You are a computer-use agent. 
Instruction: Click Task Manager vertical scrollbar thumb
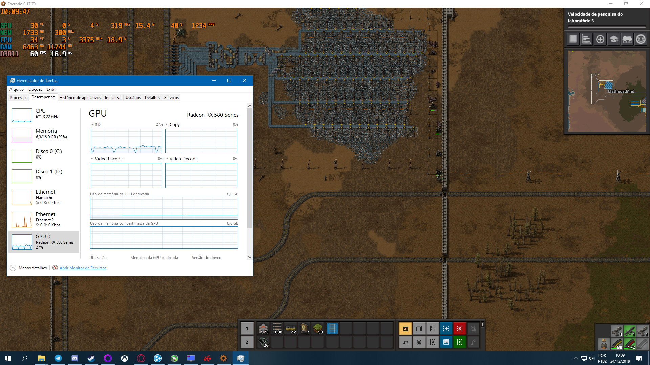click(250, 168)
